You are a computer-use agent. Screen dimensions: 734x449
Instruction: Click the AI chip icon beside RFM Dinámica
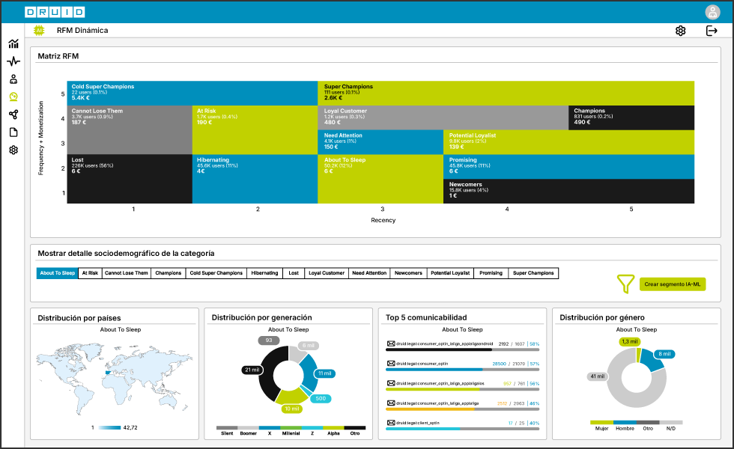39,31
